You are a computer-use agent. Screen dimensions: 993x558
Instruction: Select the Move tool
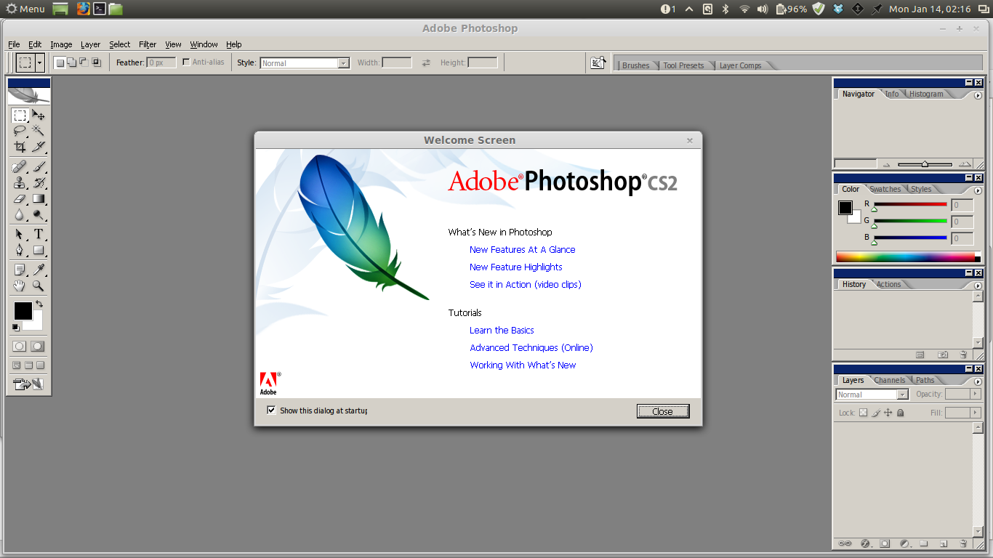[x=39, y=116]
